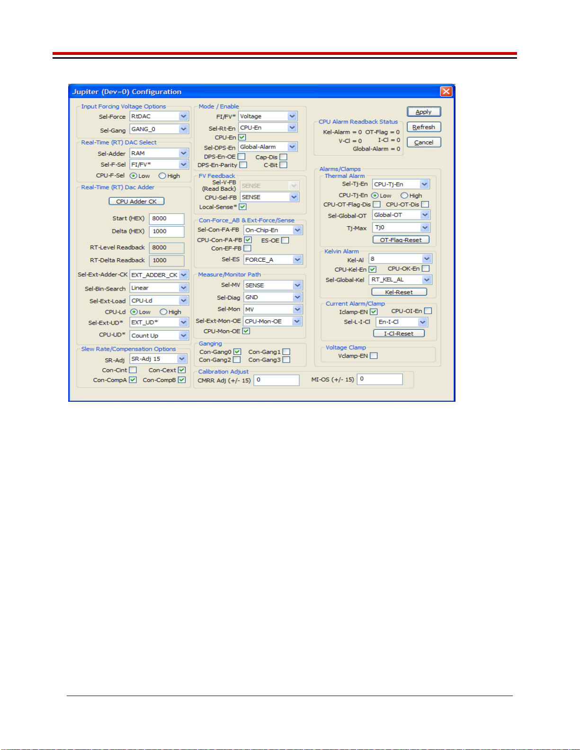Toggle the Iclamp-EN checkbox
Image resolution: width=580 pixels, height=750 pixels.
click(x=374, y=311)
